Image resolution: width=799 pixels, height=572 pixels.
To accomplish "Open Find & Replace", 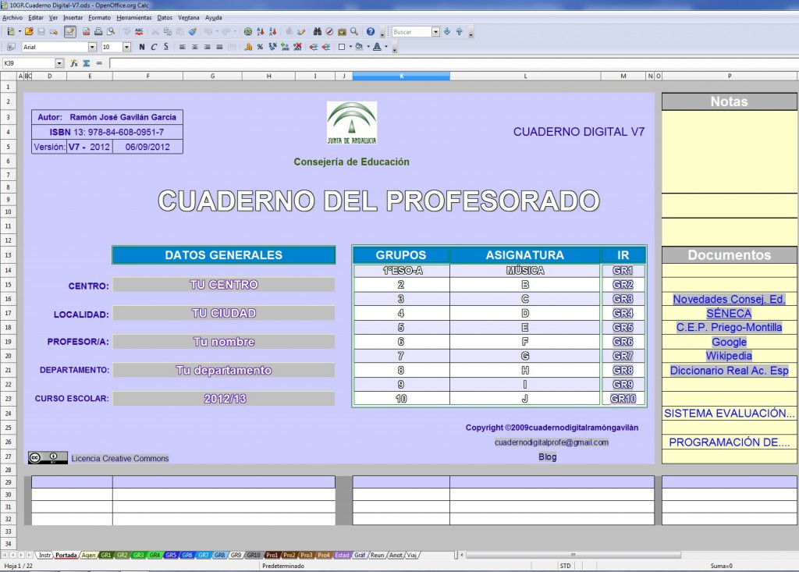I will point(318,32).
